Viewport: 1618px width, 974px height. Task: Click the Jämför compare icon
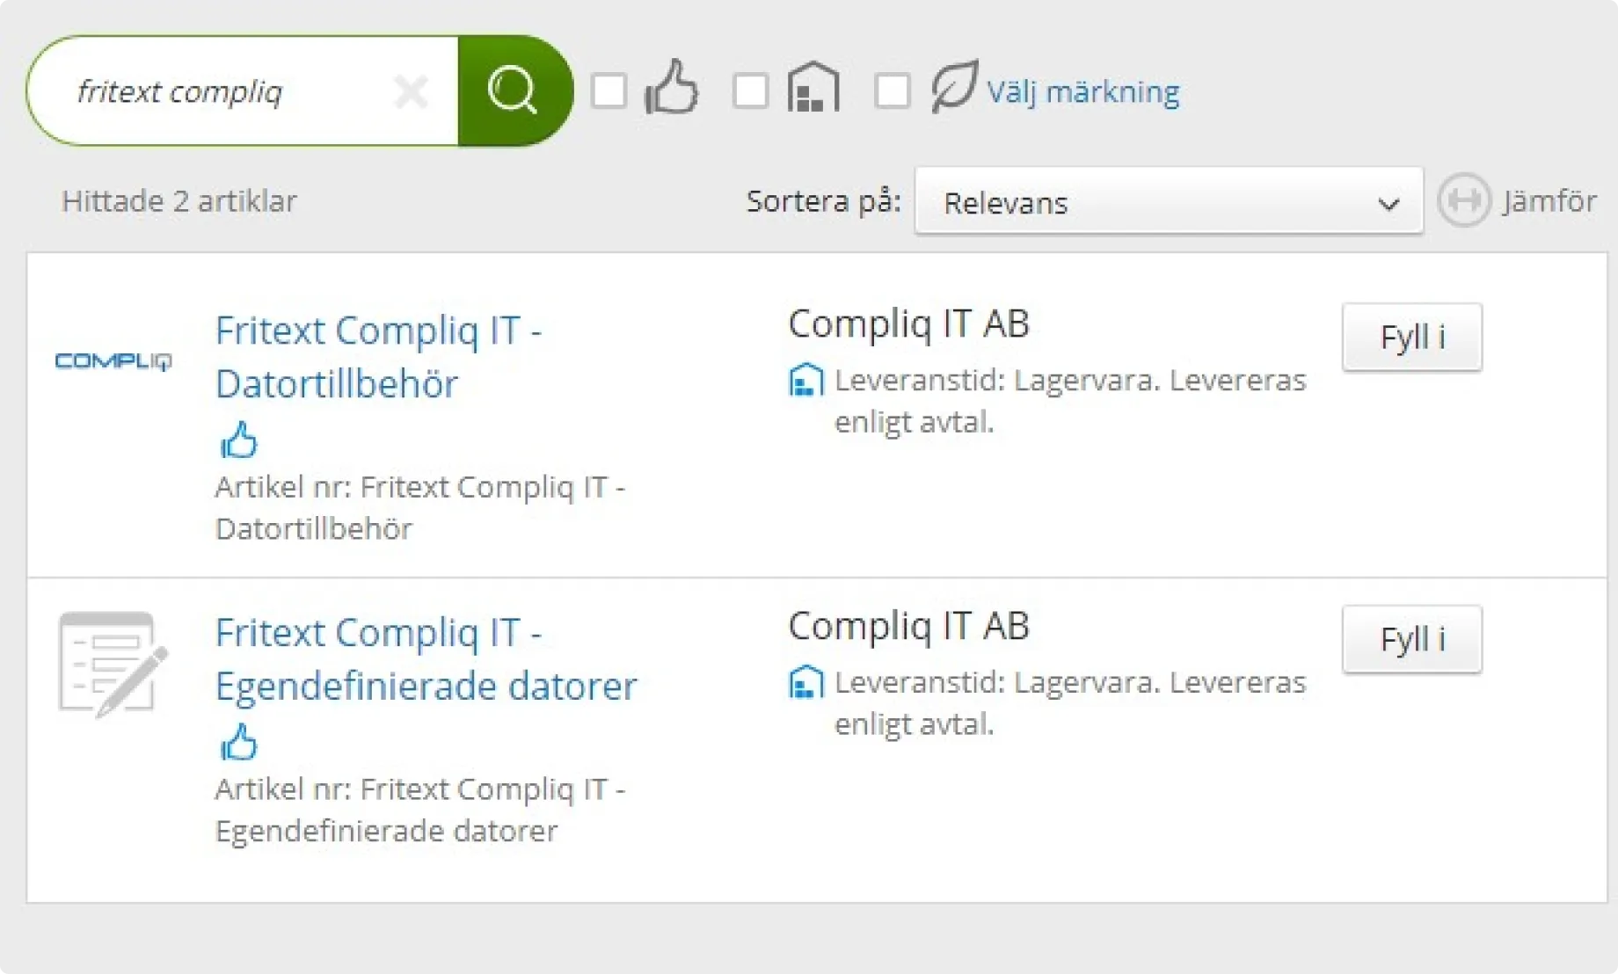(1464, 200)
